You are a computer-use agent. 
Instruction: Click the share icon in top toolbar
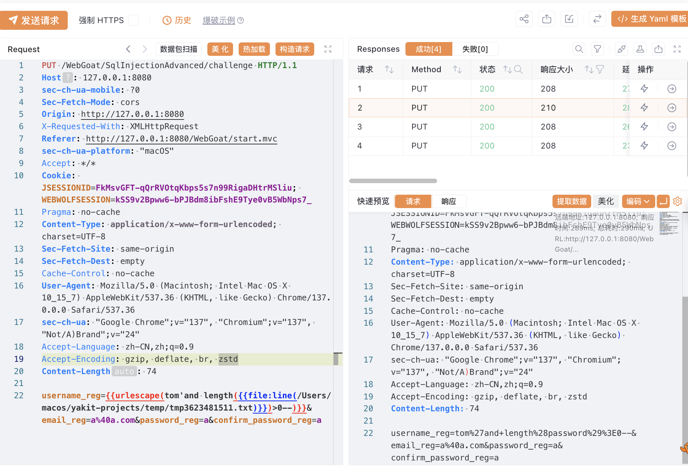tap(524, 19)
